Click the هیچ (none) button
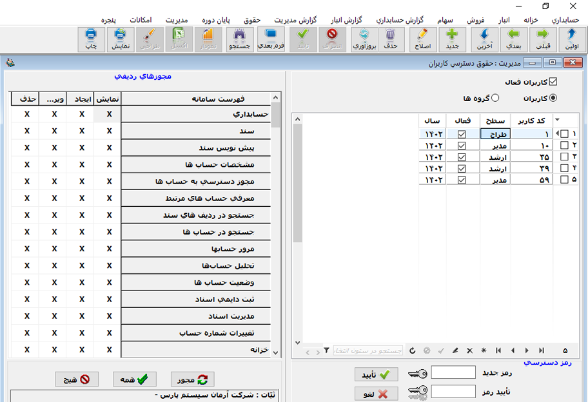Image resolution: width=588 pixels, height=402 pixels. coord(77,379)
